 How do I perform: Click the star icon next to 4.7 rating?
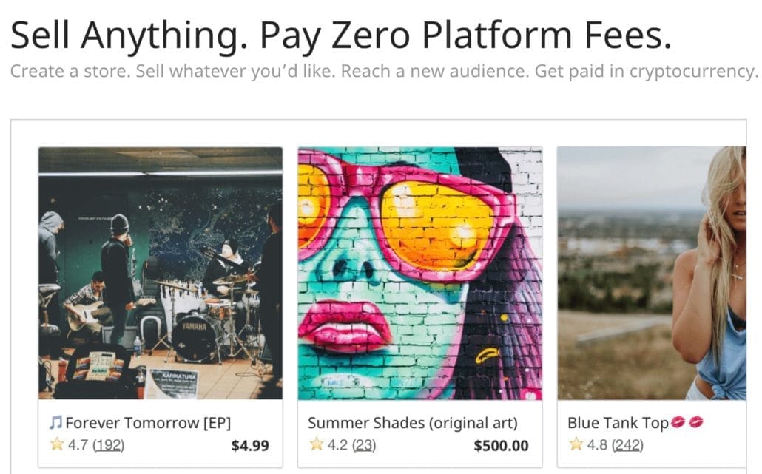pos(56,444)
